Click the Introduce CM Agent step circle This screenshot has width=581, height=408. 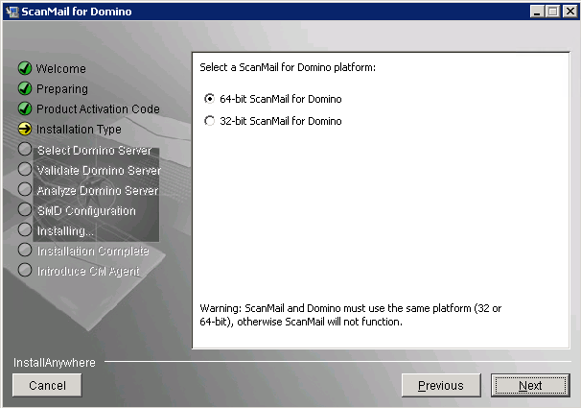tap(25, 271)
